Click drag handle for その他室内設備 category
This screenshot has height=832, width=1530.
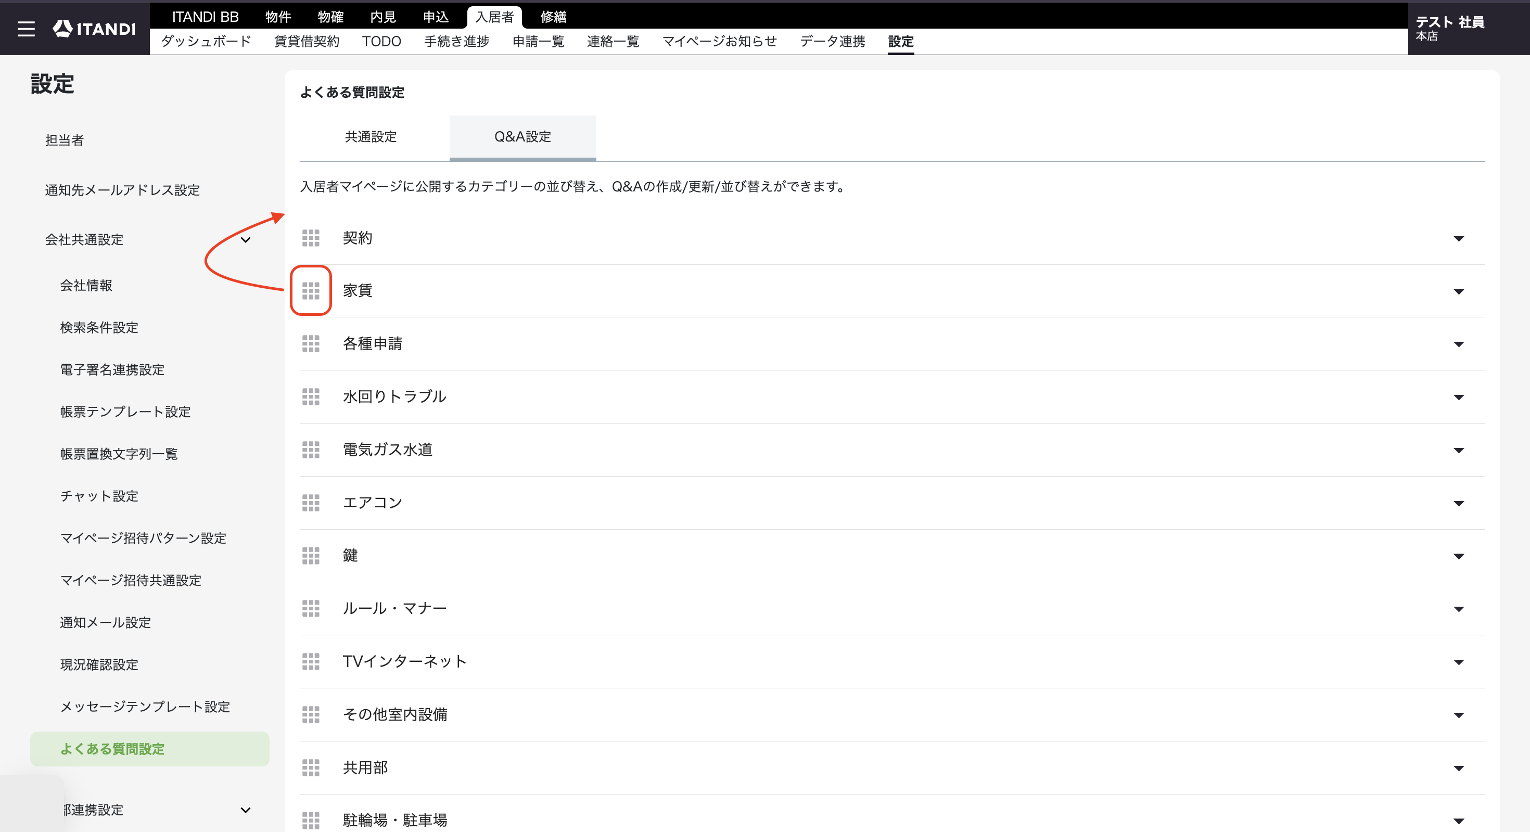(x=311, y=714)
